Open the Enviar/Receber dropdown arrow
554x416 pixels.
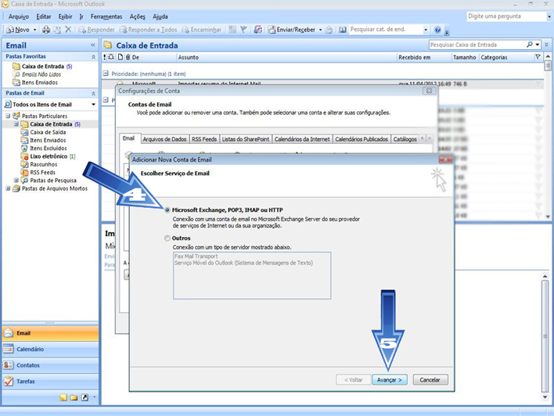pyautogui.click(x=321, y=30)
